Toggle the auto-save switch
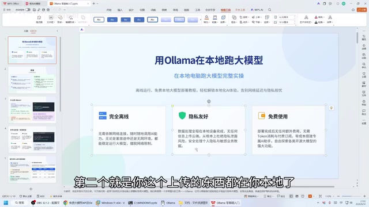This screenshot has width=369, height=207. (28, 10)
